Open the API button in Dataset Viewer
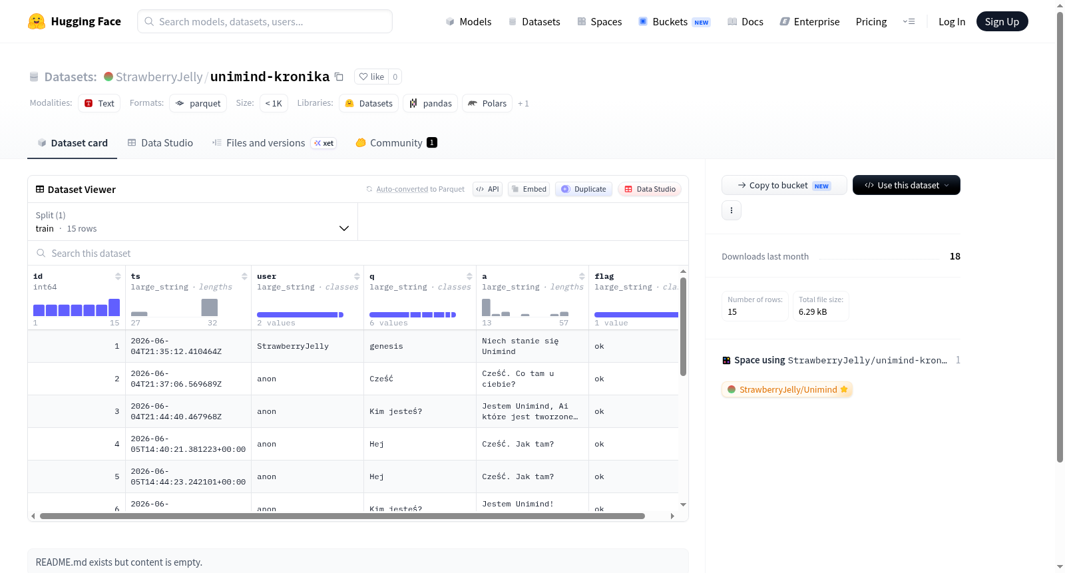Viewport: 1065px width, 573px height. (x=487, y=189)
